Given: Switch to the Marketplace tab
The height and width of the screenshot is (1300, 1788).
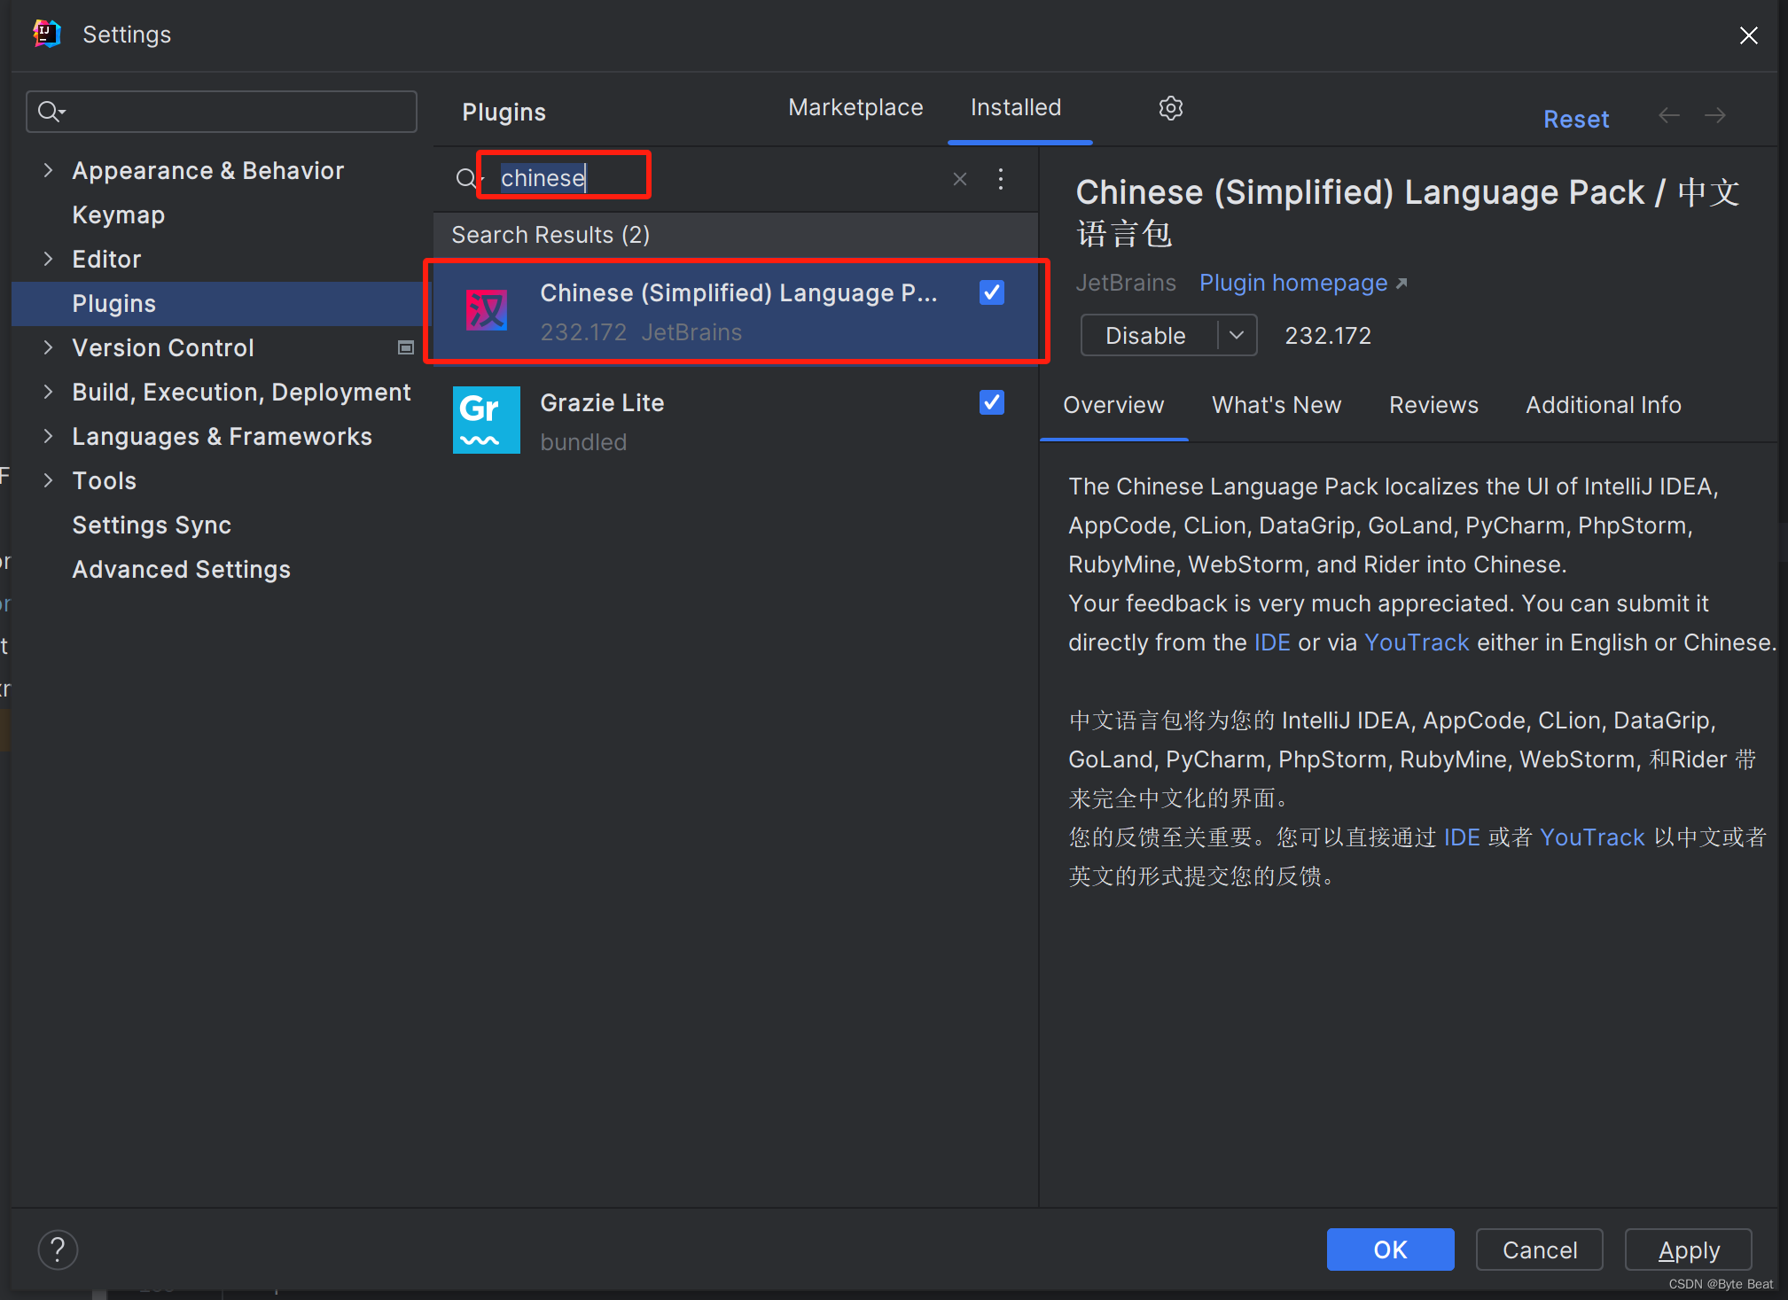Looking at the screenshot, I should pyautogui.click(x=855, y=108).
